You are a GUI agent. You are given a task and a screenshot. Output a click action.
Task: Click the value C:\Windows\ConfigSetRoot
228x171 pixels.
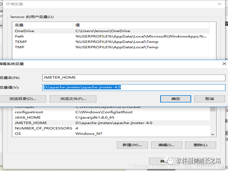point(104,112)
